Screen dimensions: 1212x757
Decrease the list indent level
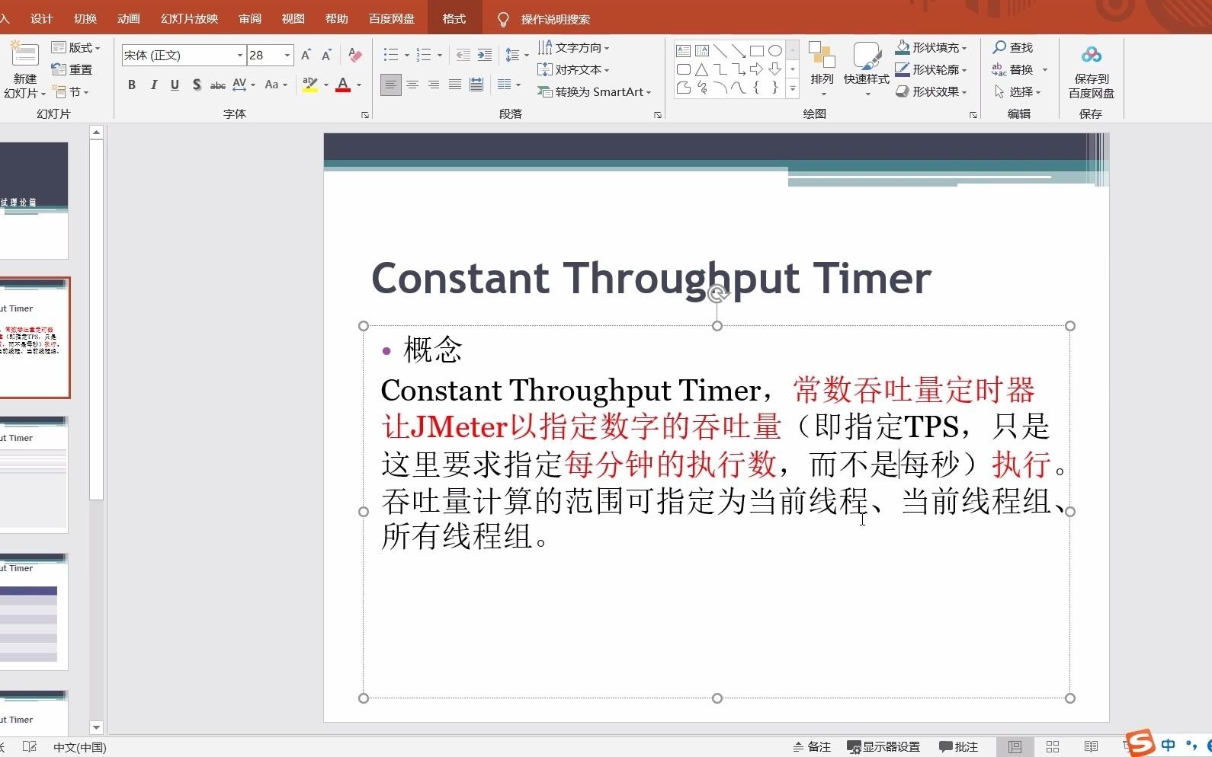click(x=463, y=55)
